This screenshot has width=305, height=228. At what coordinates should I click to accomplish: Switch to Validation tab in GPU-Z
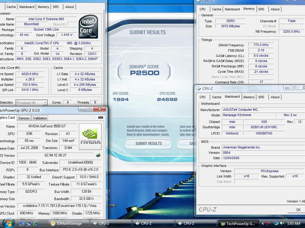pyautogui.click(x=40, y=118)
